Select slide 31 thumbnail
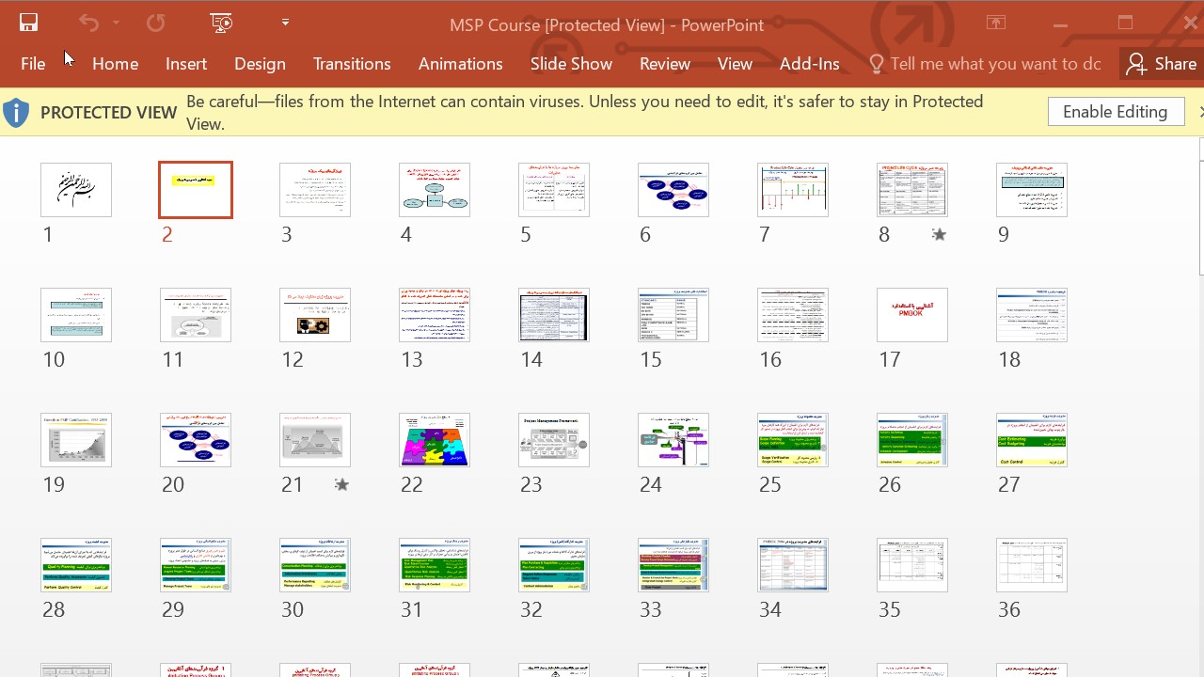Image resolution: width=1204 pixels, height=677 pixels. pos(435,565)
